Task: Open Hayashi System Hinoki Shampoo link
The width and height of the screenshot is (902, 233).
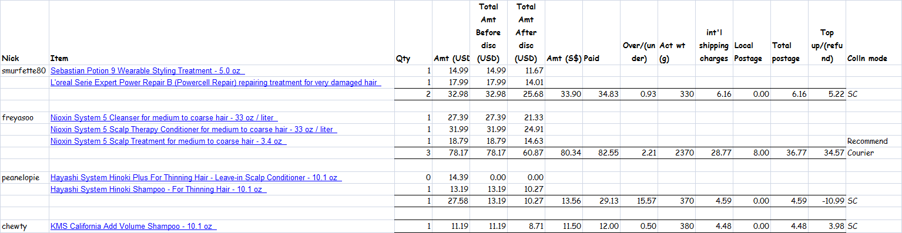Action: click(159, 189)
